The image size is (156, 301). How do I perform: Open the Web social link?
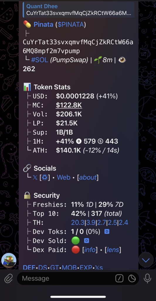(x=64, y=177)
